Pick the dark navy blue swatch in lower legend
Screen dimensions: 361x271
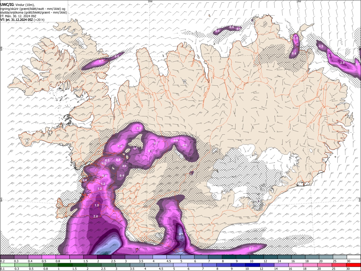point(252,265)
